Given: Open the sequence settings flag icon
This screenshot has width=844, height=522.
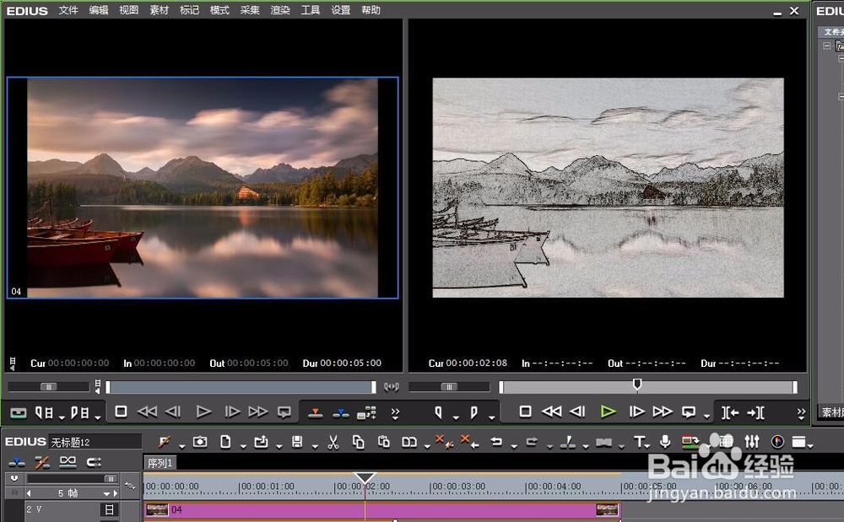Looking at the screenshot, I should click(165, 442).
